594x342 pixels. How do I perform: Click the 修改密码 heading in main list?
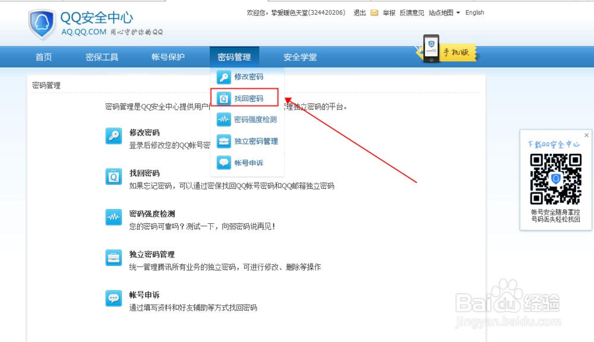coord(144,132)
